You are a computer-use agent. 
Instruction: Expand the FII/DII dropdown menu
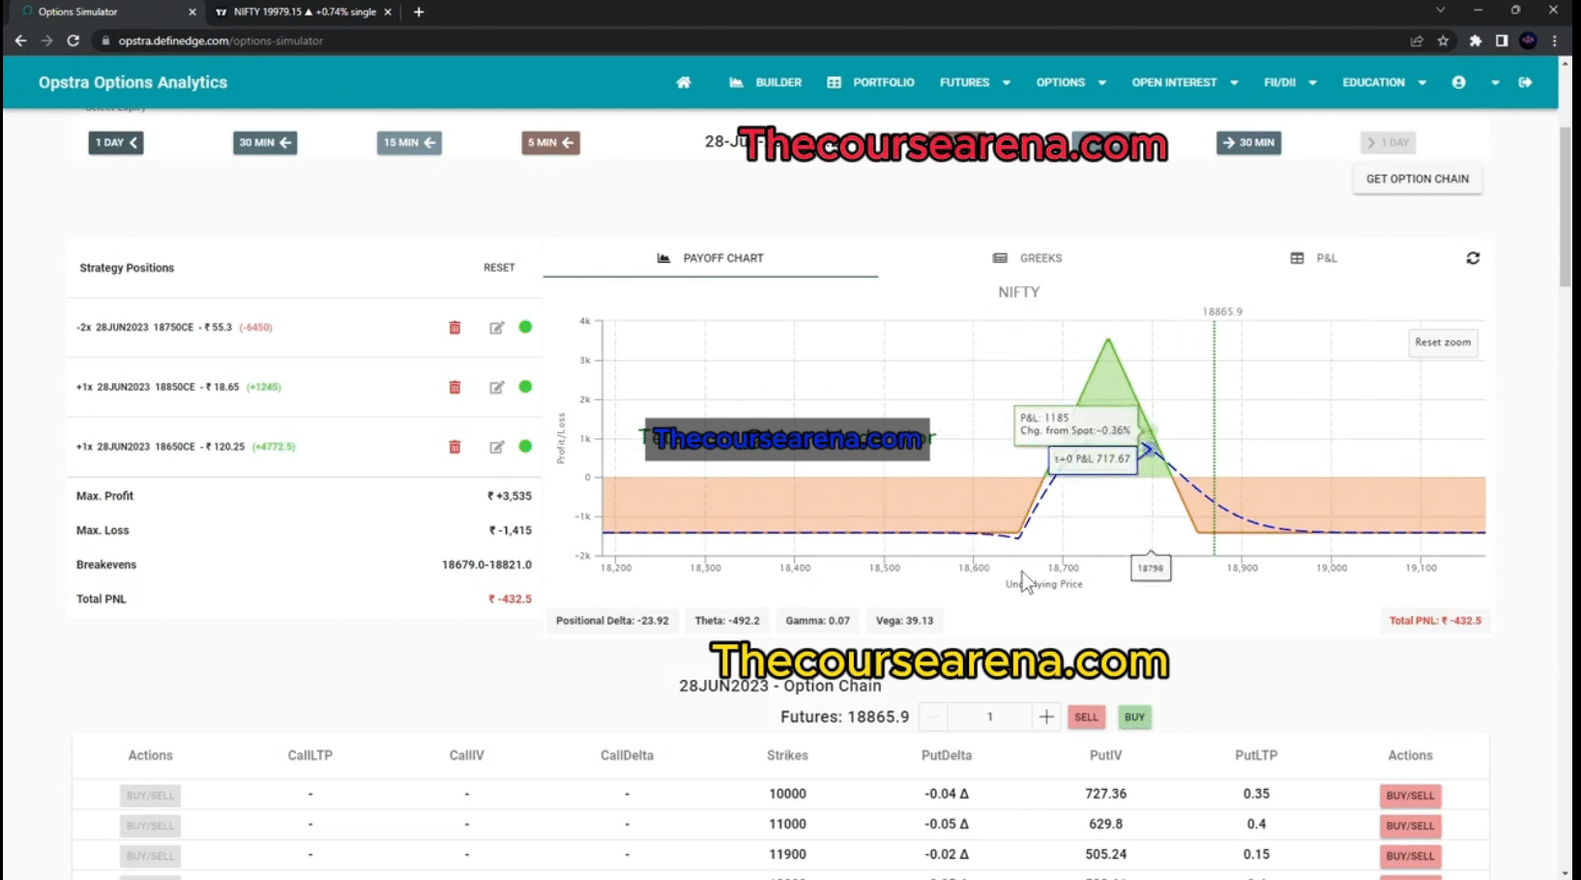coord(1290,82)
